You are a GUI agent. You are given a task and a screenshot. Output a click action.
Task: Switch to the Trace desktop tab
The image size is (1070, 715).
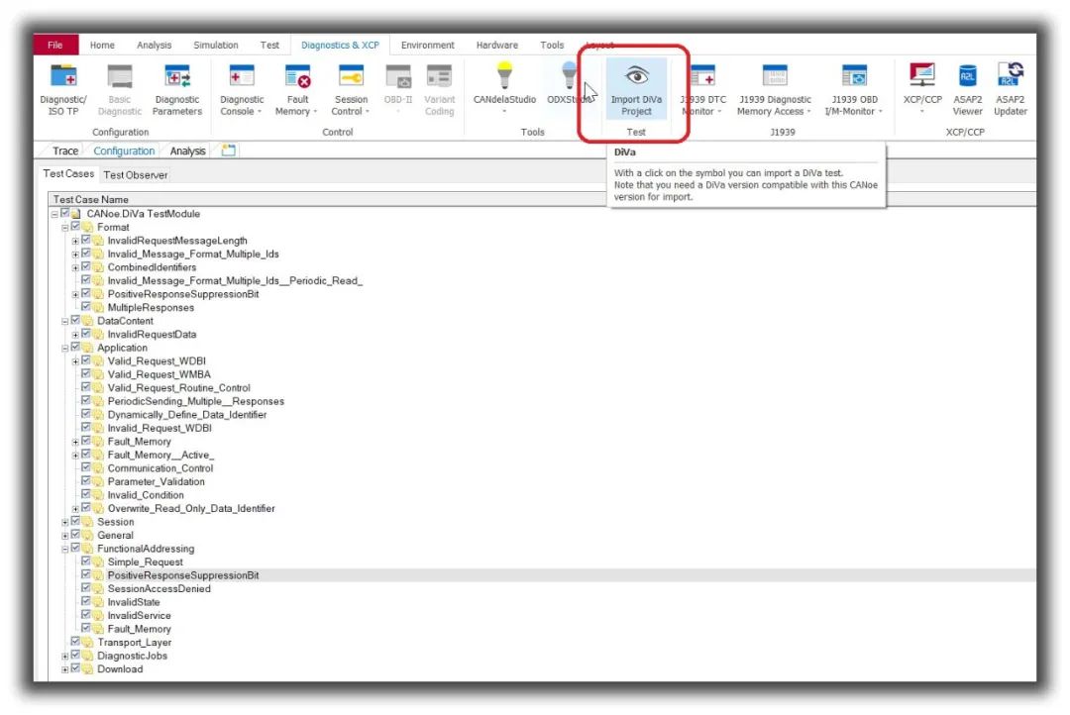point(65,151)
